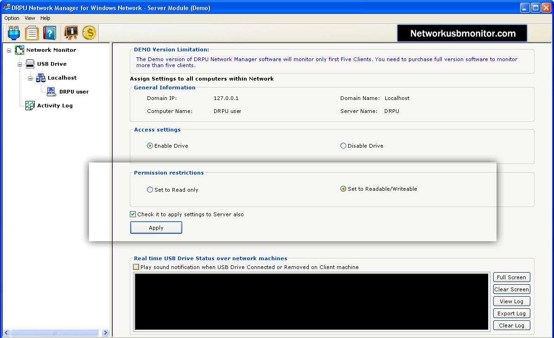The height and width of the screenshot is (338, 554).
Task: Select USB Drive tree label
Action: pos(52,64)
